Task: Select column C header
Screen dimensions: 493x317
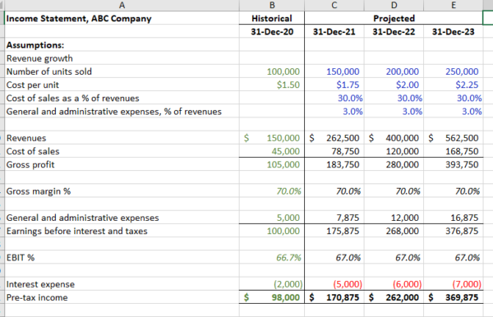Action: [334, 5]
